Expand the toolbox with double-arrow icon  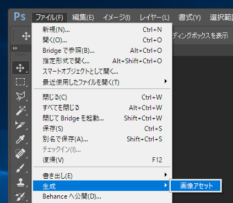[x=15, y=48]
